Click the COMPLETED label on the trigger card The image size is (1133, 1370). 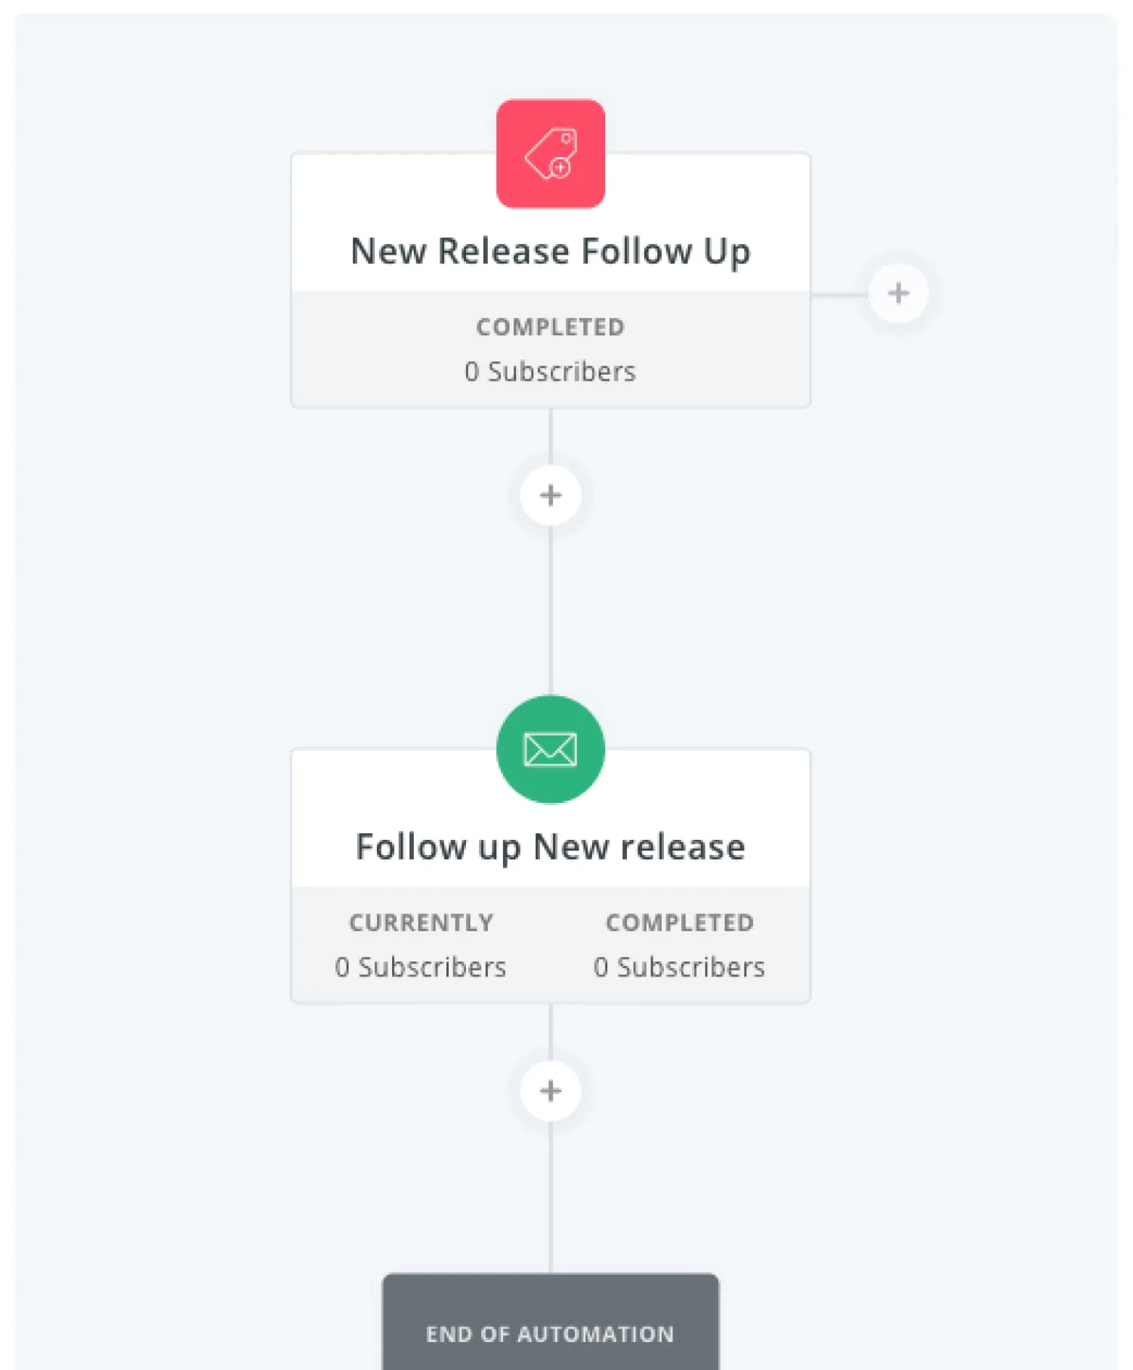tap(551, 326)
